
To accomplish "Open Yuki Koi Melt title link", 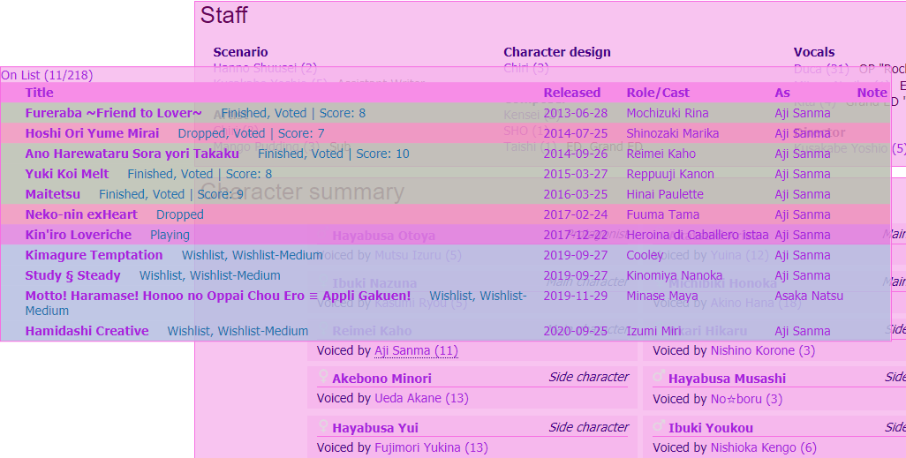I will (67, 174).
